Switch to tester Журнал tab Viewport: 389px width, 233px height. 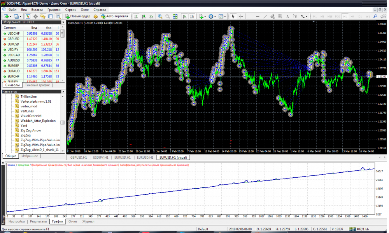point(88,222)
